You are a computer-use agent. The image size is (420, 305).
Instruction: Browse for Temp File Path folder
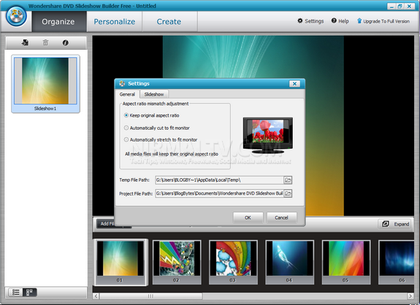click(x=288, y=179)
